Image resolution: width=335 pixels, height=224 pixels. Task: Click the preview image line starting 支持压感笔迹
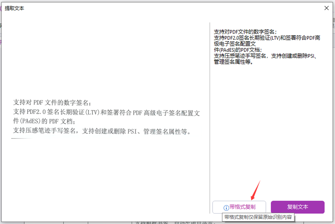tap(102, 131)
